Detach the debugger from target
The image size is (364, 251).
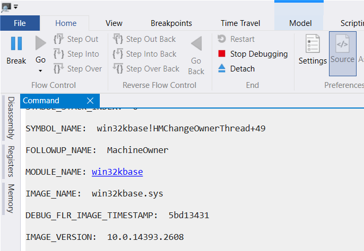pyautogui.click(x=236, y=69)
